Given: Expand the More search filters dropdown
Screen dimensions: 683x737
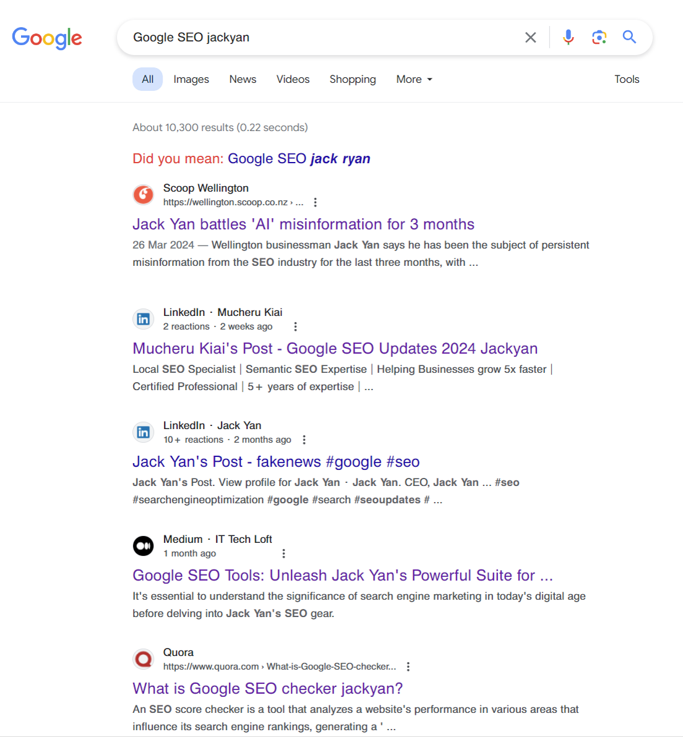Looking at the screenshot, I should pyautogui.click(x=414, y=79).
